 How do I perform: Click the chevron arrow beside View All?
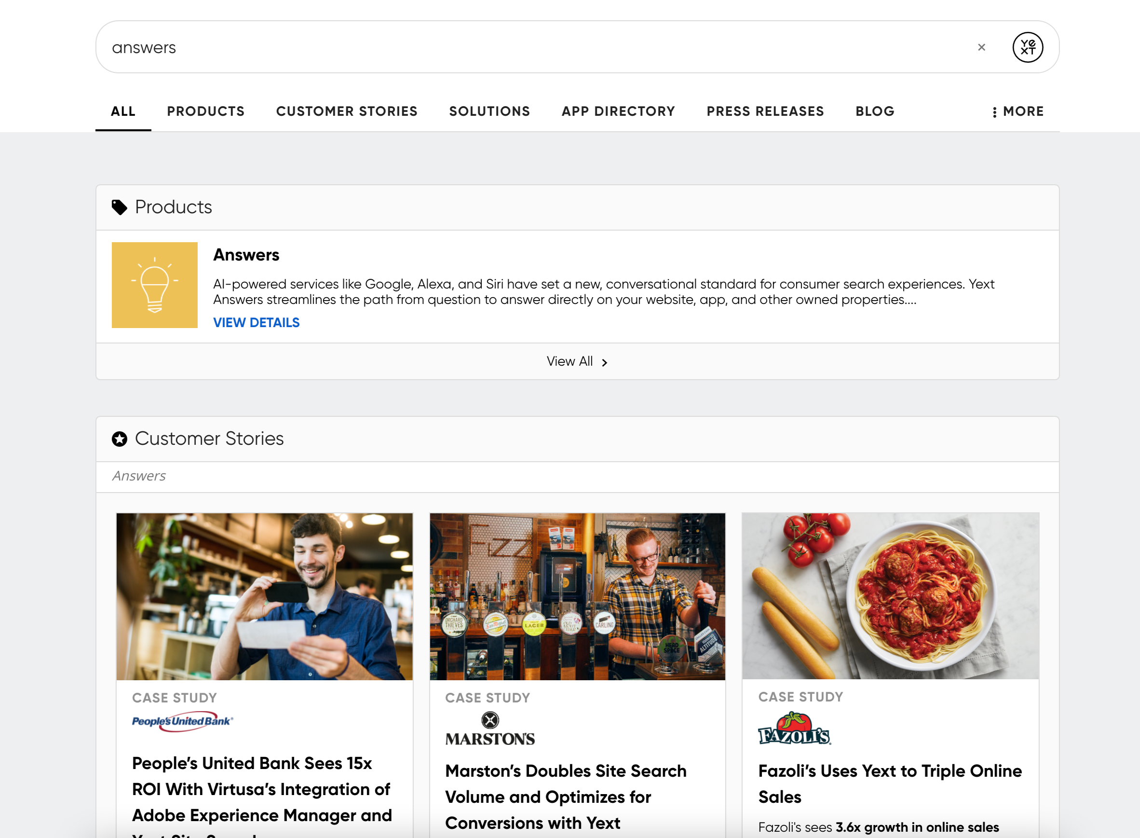(x=605, y=362)
